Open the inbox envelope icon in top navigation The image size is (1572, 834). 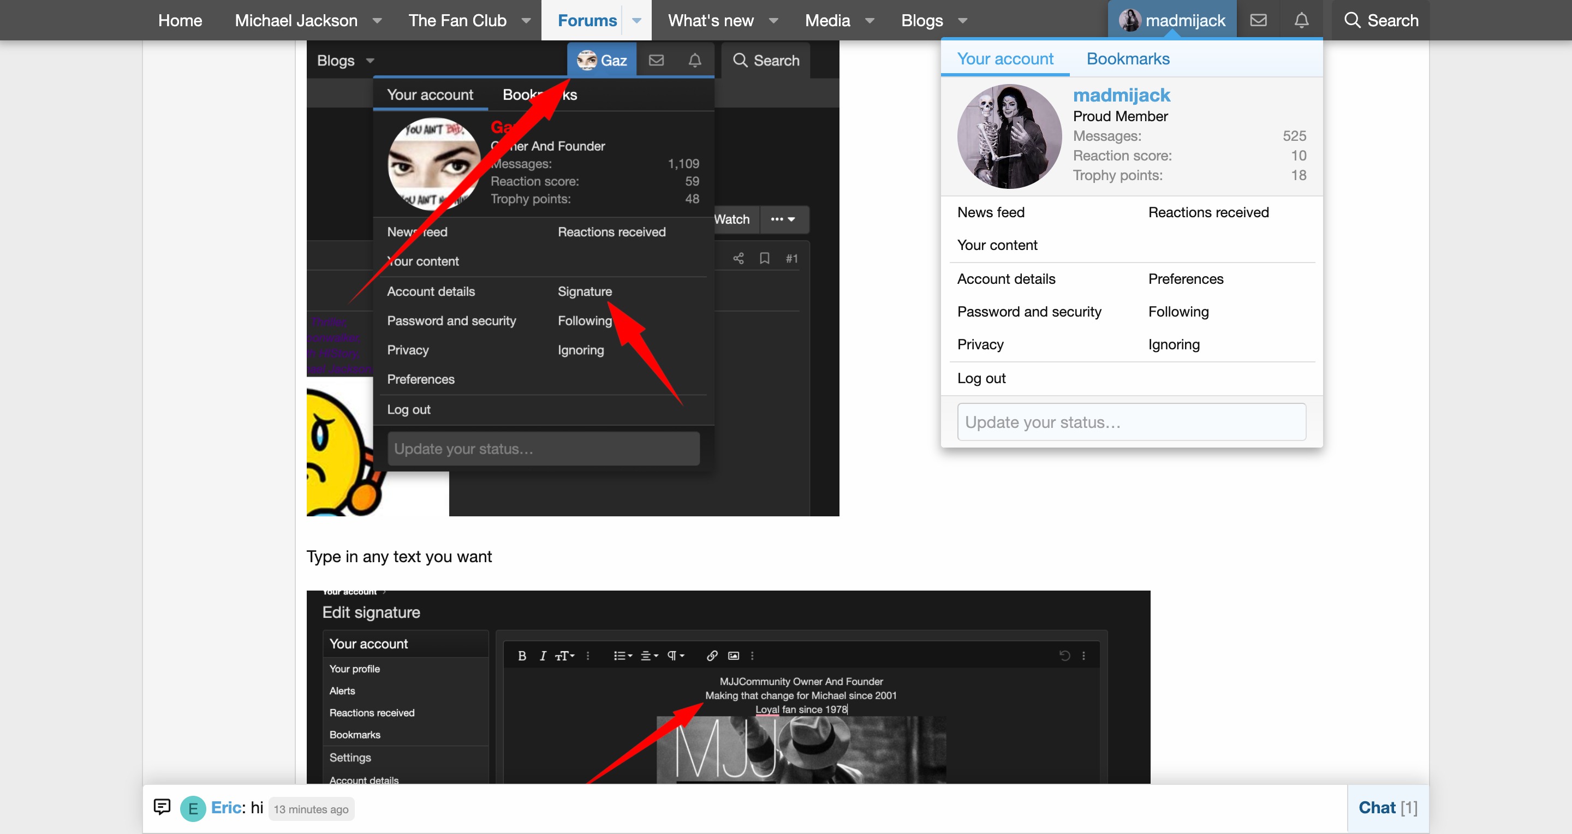[1258, 20]
